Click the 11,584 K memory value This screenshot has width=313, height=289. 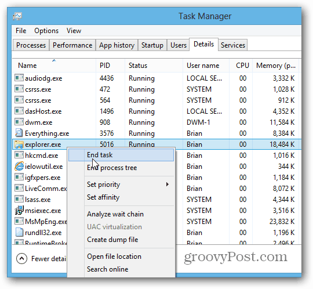click(282, 122)
